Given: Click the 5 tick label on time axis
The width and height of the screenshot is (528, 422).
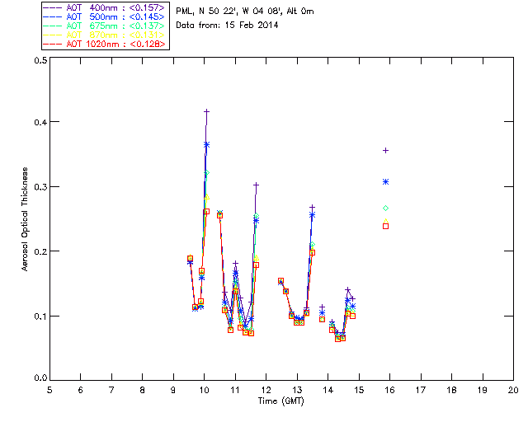Looking at the screenshot, I should (x=49, y=389).
